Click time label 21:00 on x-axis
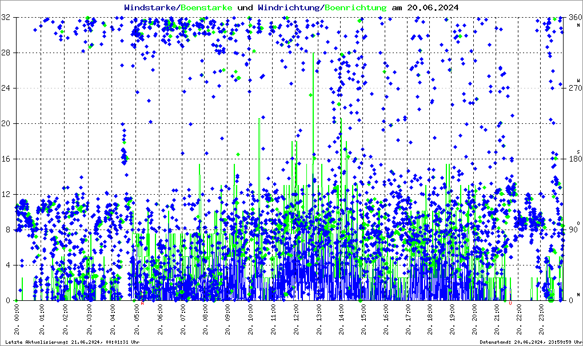This screenshot has width=583, height=346. (497, 313)
